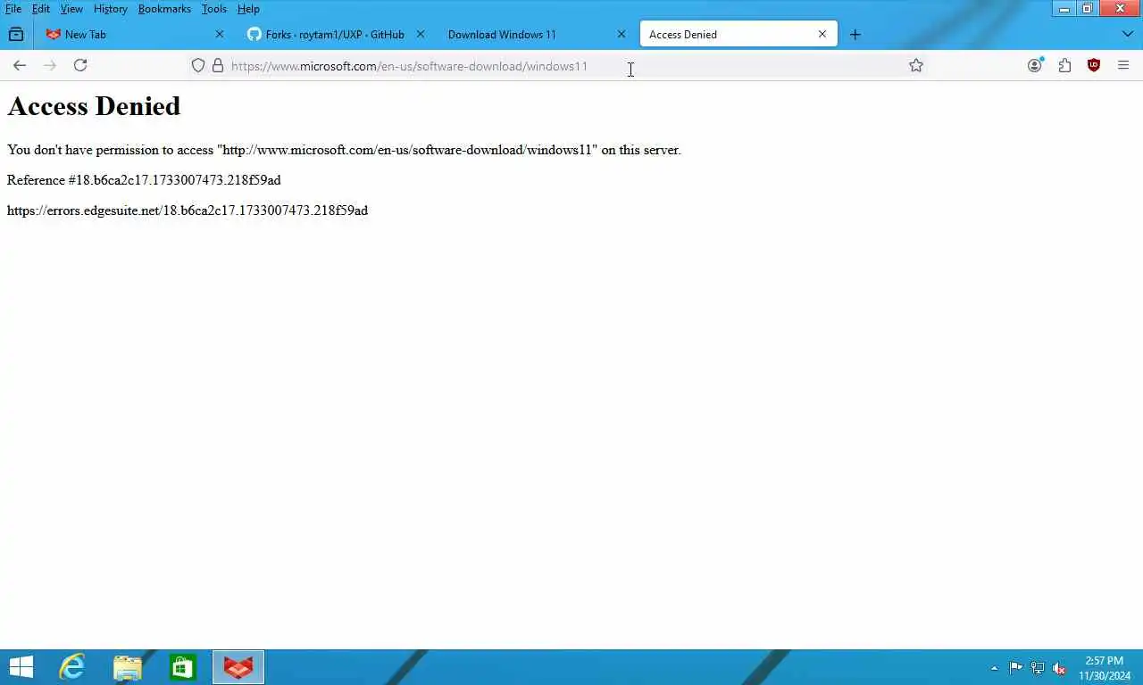Select the Access Denied tab

(738, 35)
